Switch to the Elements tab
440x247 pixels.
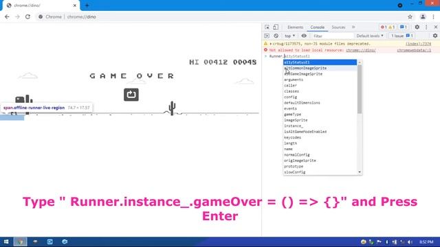pos(295,27)
